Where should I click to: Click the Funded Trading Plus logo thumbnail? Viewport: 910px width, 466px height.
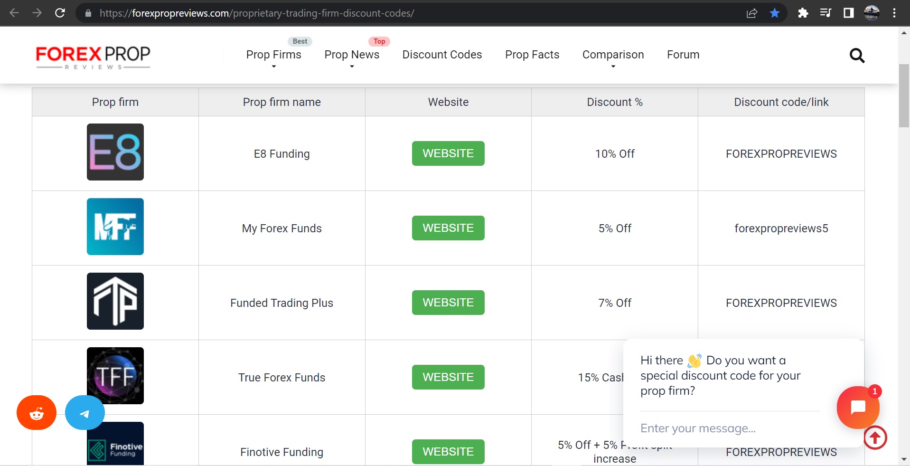tap(115, 301)
